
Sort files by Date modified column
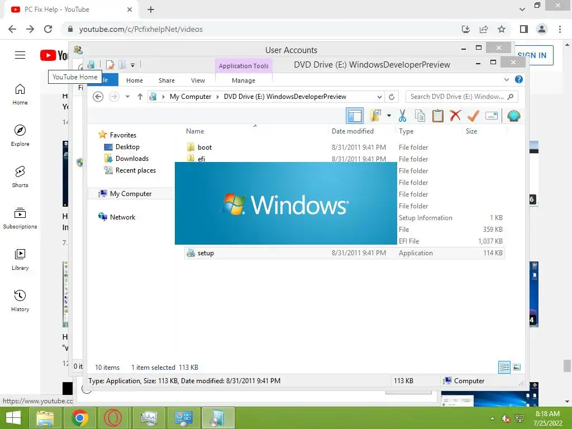point(352,131)
